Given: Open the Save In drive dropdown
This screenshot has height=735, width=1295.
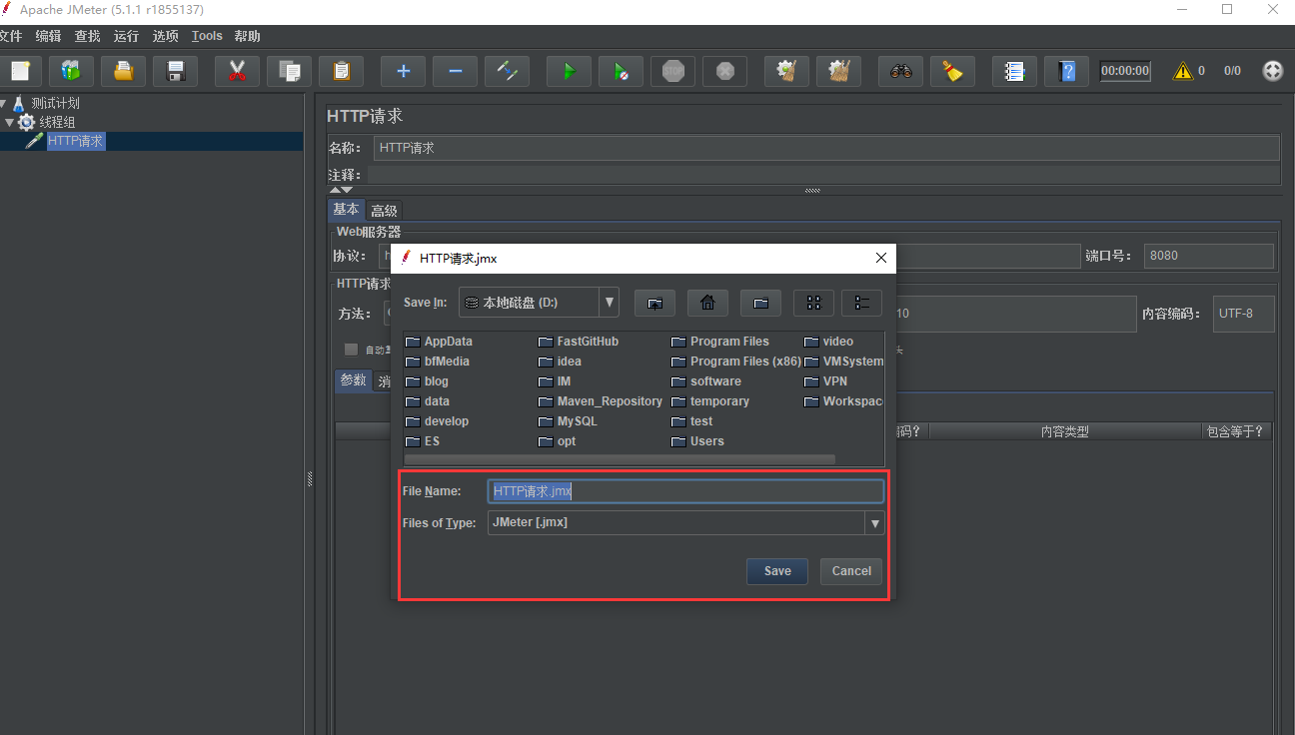Looking at the screenshot, I should point(609,302).
